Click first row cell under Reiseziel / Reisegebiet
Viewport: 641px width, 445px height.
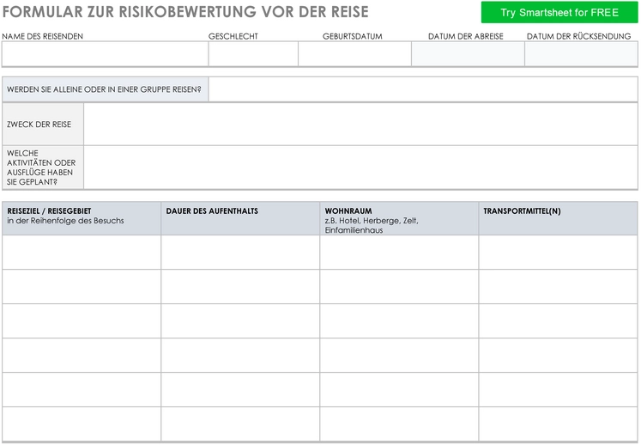click(82, 253)
